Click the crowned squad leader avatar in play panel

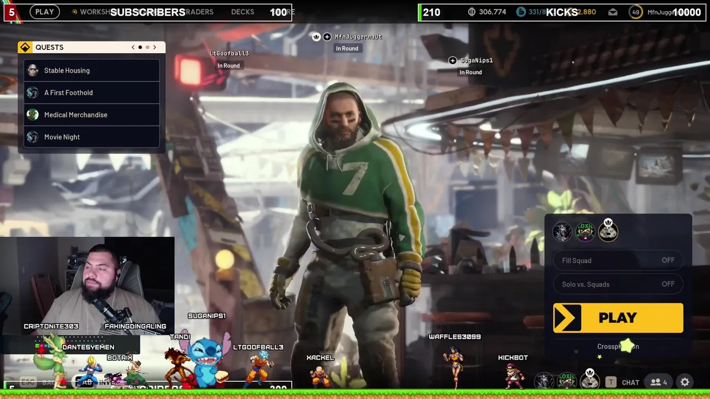click(608, 232)
